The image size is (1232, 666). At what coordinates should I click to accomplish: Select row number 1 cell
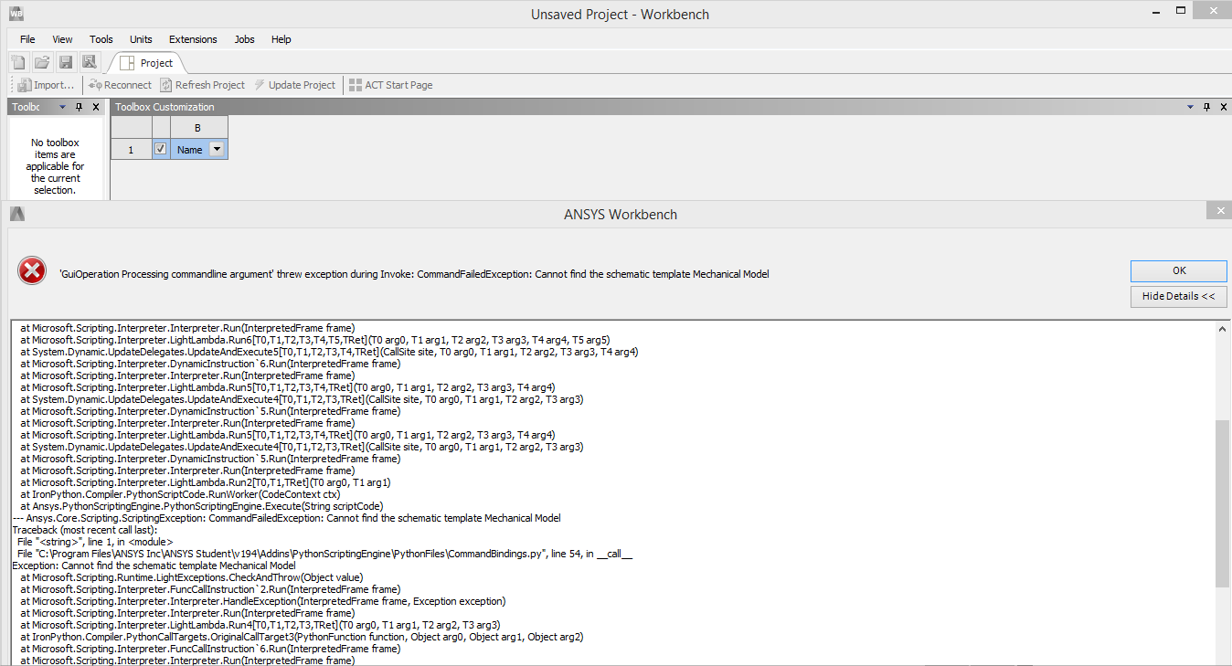[131, 149]
